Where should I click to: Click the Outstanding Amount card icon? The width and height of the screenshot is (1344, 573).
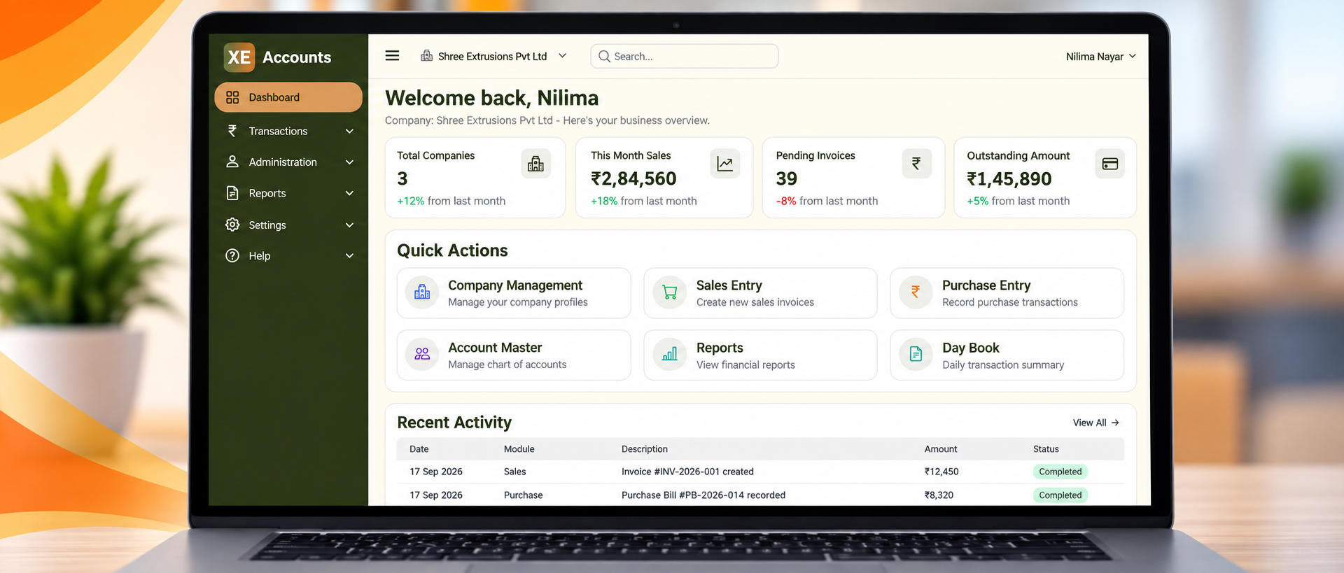click(1109, 164)
